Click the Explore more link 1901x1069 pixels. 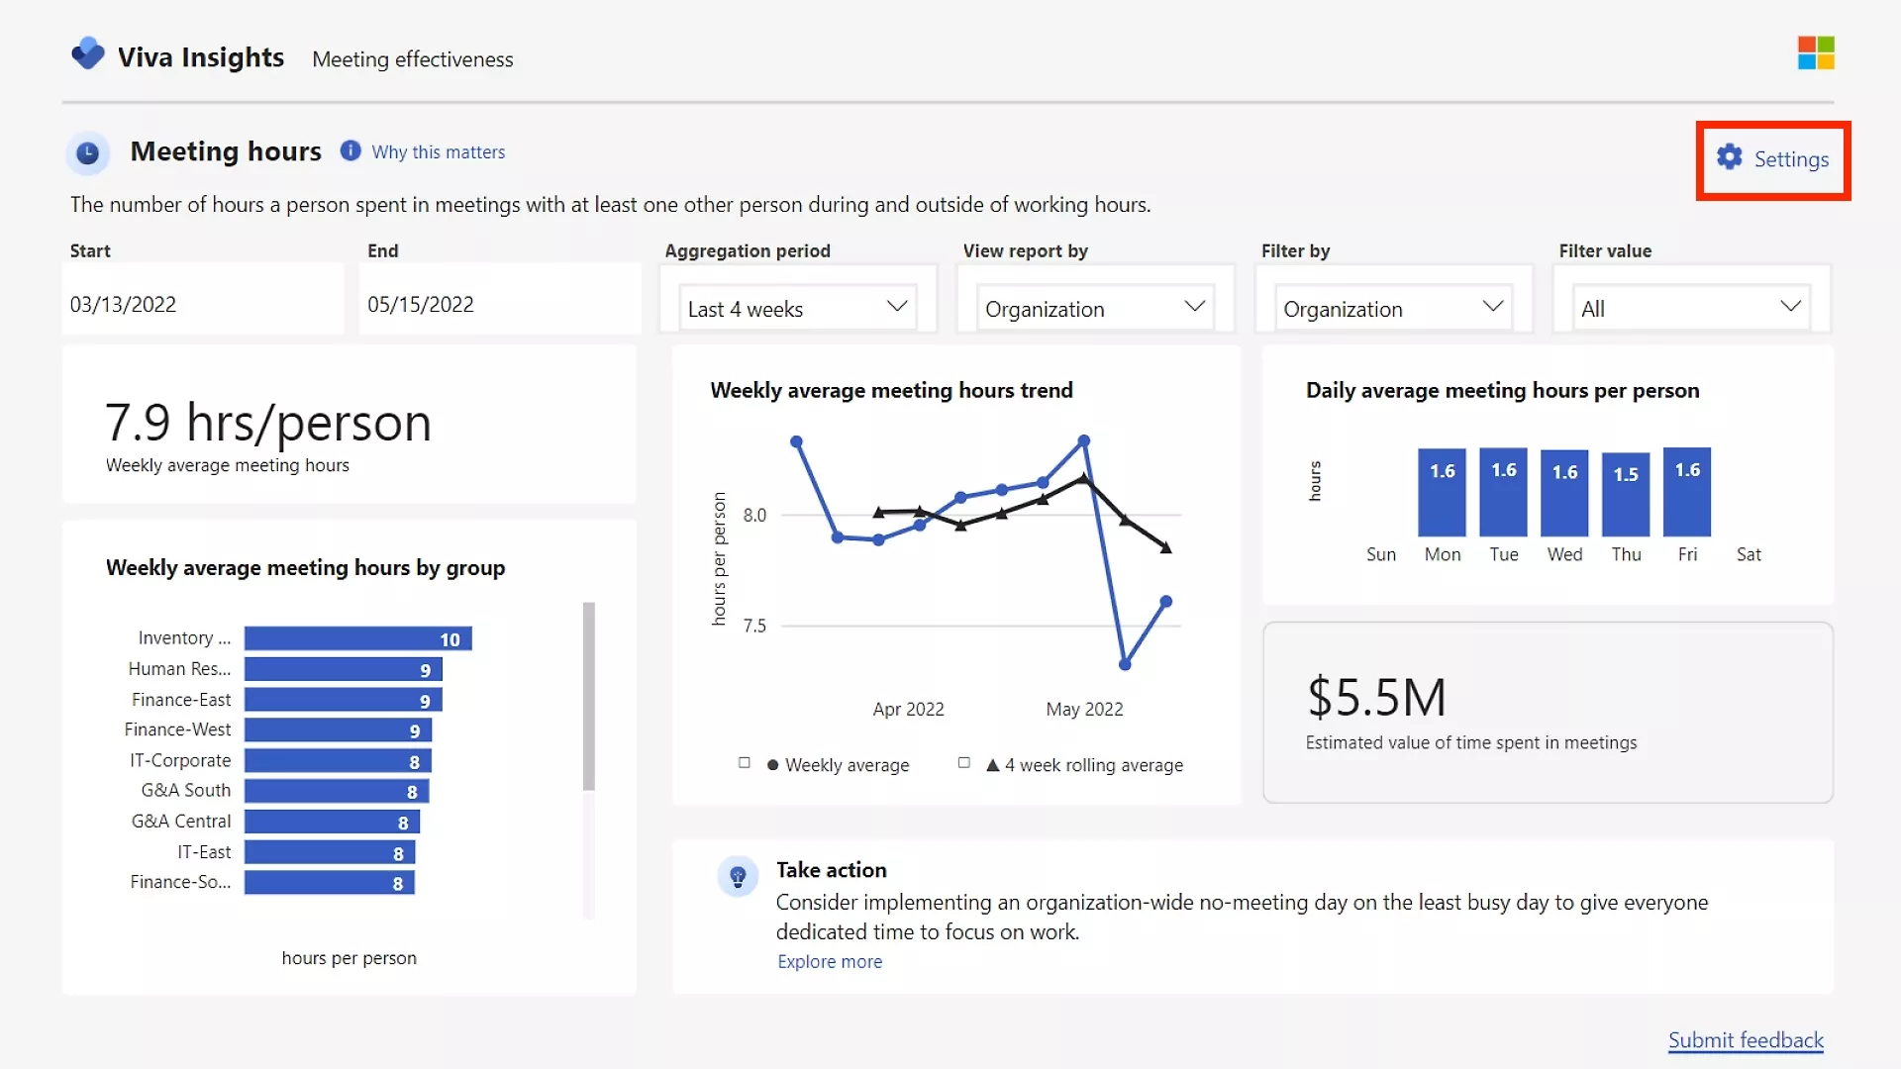[829, 962]
